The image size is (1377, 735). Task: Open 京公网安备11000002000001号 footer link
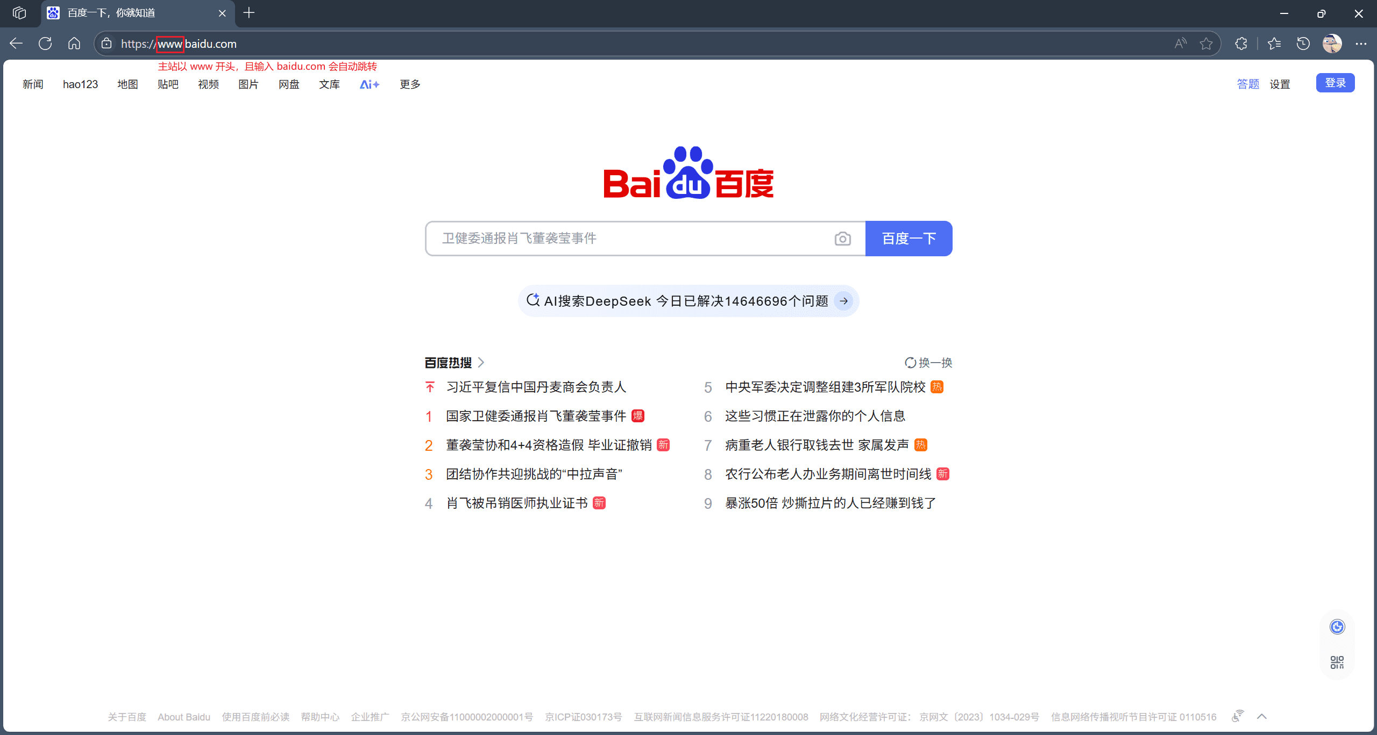pyautogui.click(x=467, y=717)
